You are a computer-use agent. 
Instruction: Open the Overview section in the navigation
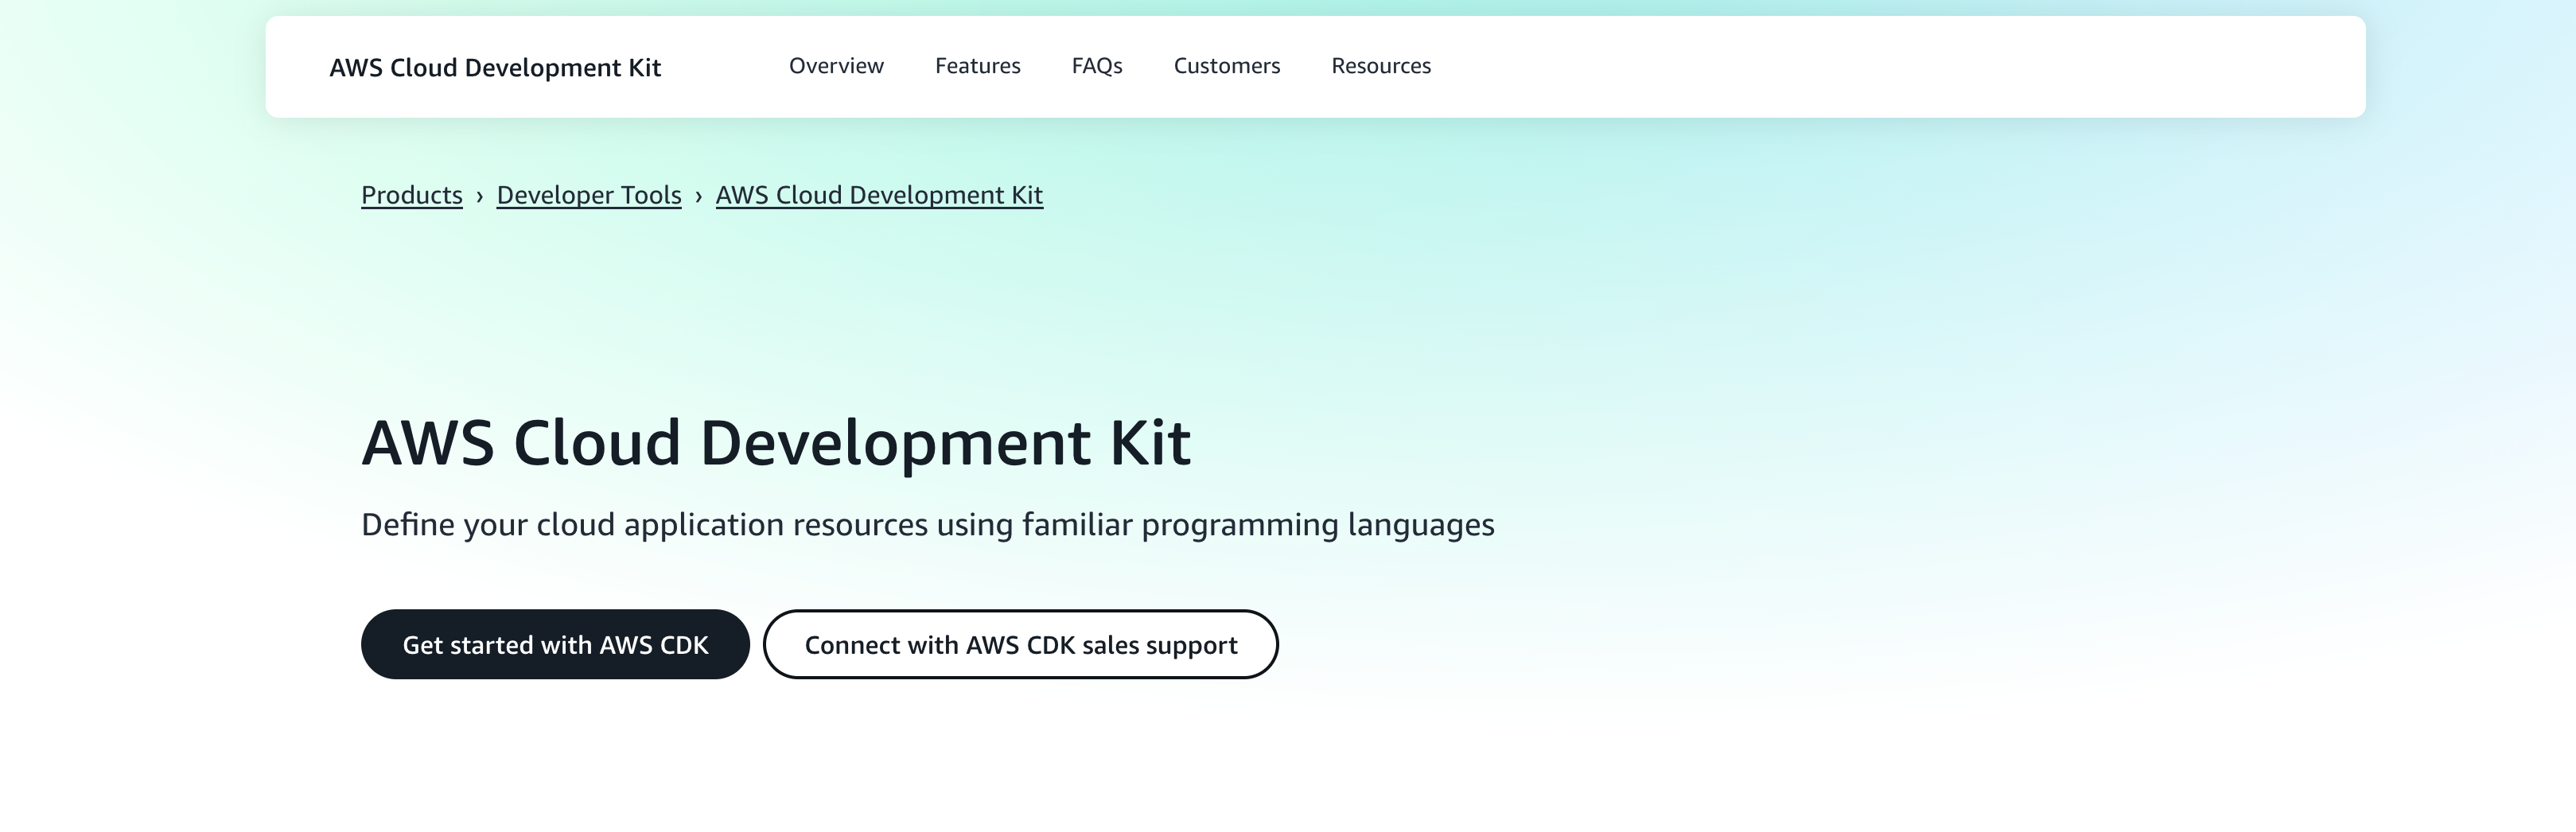tap(836, 66)
